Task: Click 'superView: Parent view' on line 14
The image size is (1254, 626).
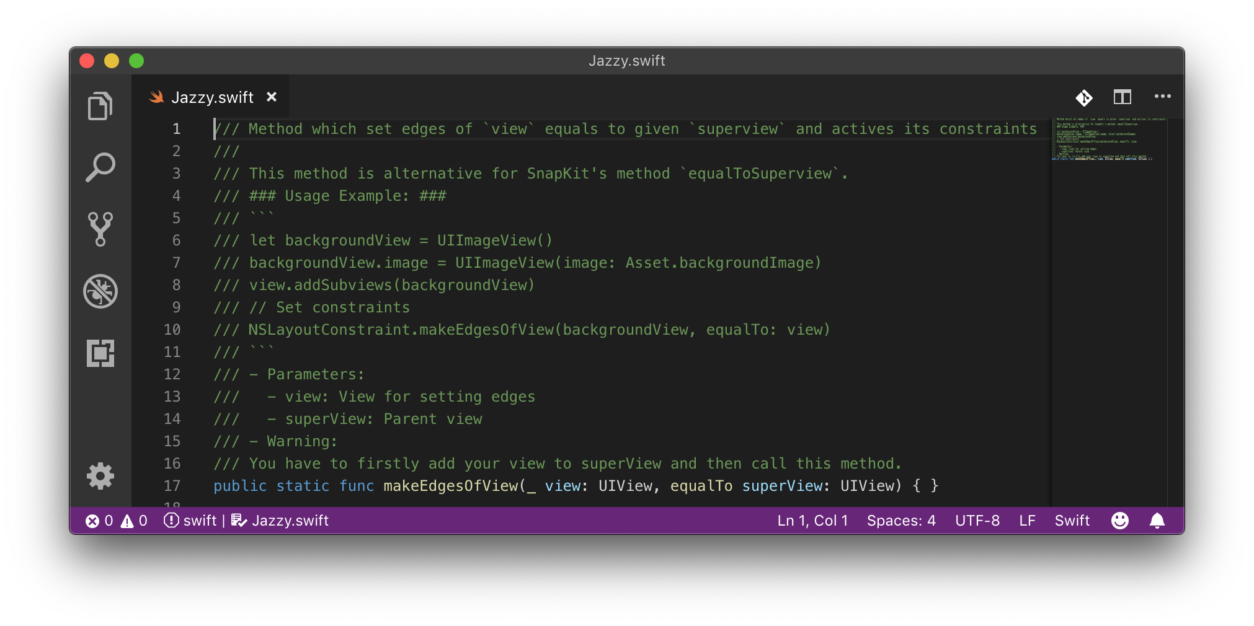Action: point(383,419)
